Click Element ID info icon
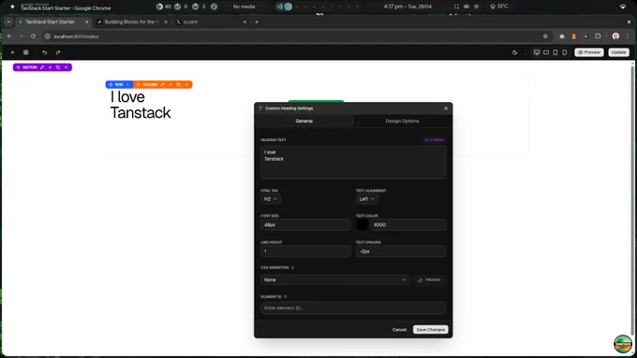This screenshot has width=637, height=358. click(x=285, y=297)
